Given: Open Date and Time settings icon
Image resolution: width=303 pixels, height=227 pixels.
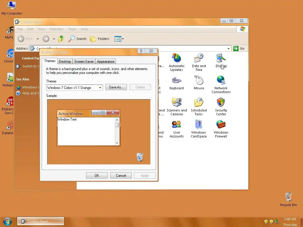Looking at the screenshot, I should [199, 62].
